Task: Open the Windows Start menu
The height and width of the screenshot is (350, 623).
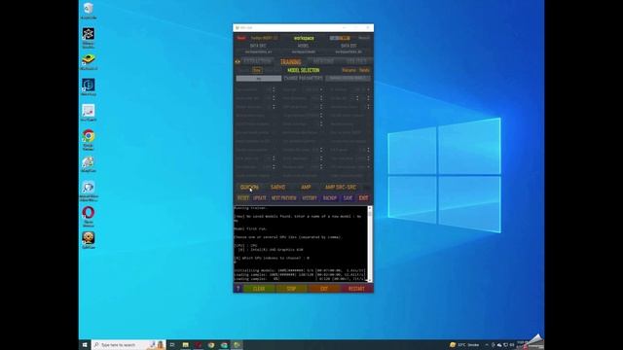Action: click(85, 345)
